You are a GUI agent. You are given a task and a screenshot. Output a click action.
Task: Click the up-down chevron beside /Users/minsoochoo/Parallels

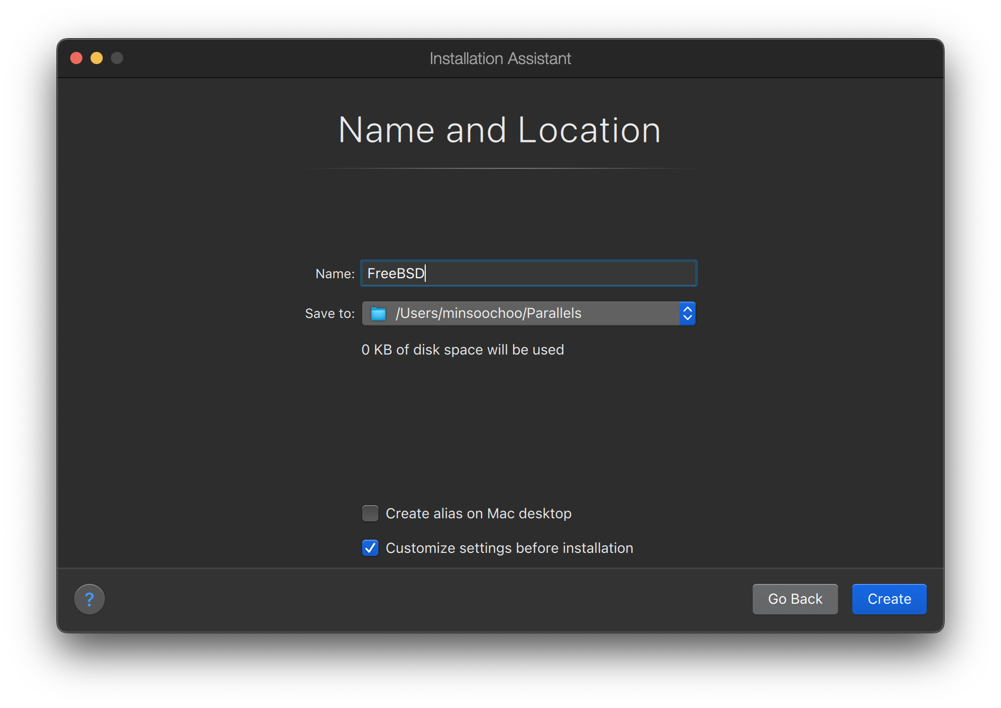tap(687, 313)
